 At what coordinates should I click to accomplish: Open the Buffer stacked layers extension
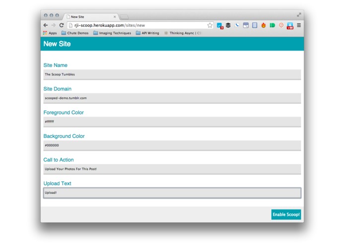(228, 25)
